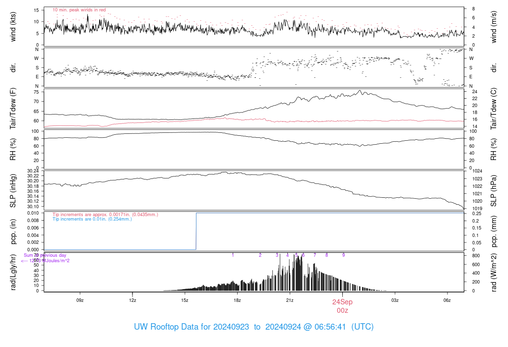Select purple hour marker '2' in radiation panel

(260, 255)
